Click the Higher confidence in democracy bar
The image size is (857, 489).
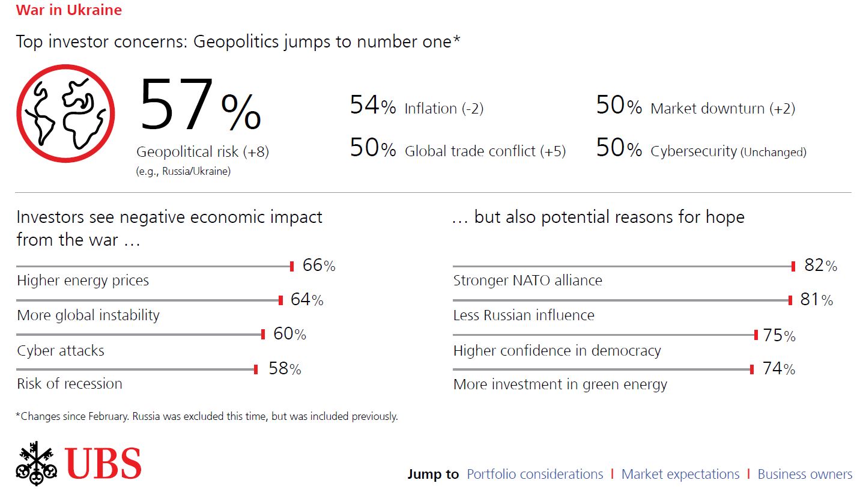point(605,335)
